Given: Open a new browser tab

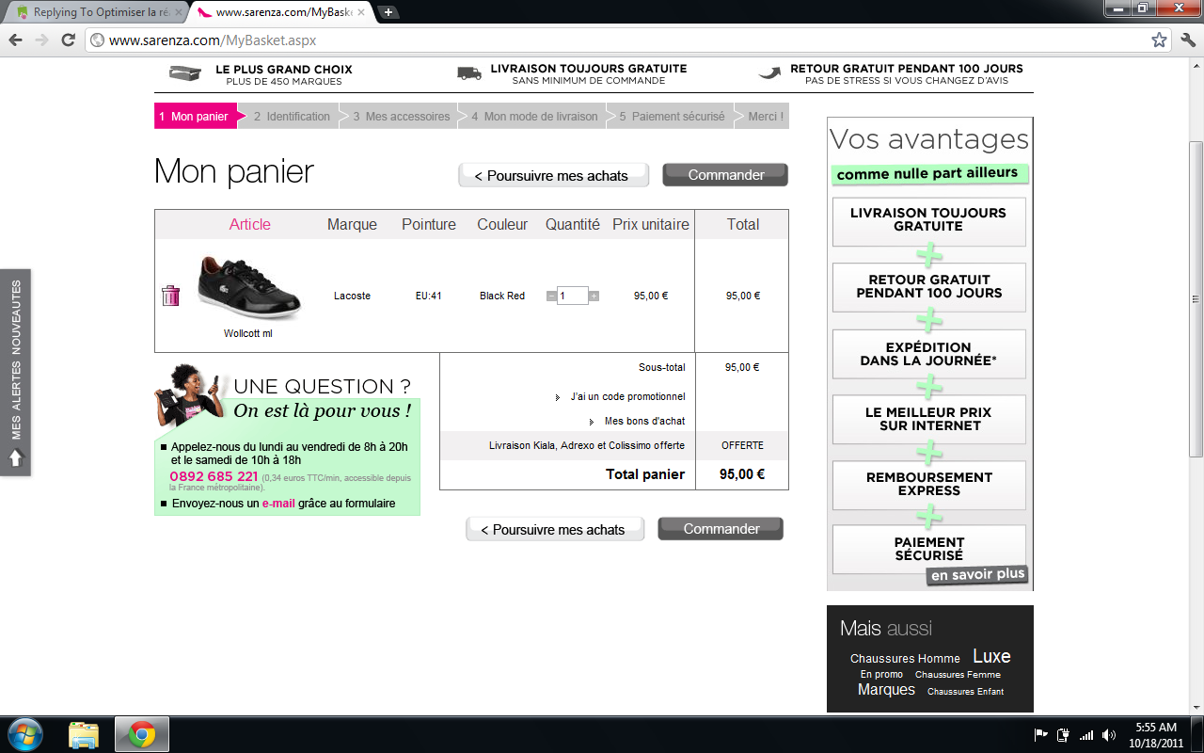Looking at the screenshot, I should (388, 12).
